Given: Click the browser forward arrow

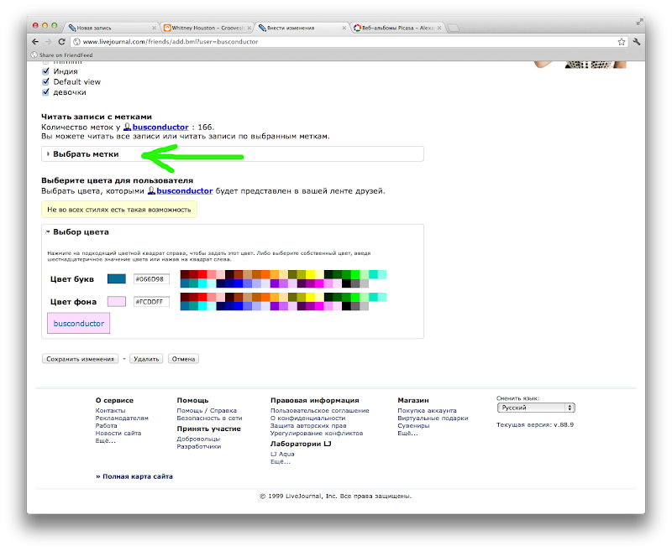Looking at the screenshot, I should (x=49, y=41).
